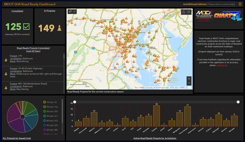Toggle the 45/mph legend entry
Image resolution: width=245 pixels, height=142 pixels.
coord(50,125)
